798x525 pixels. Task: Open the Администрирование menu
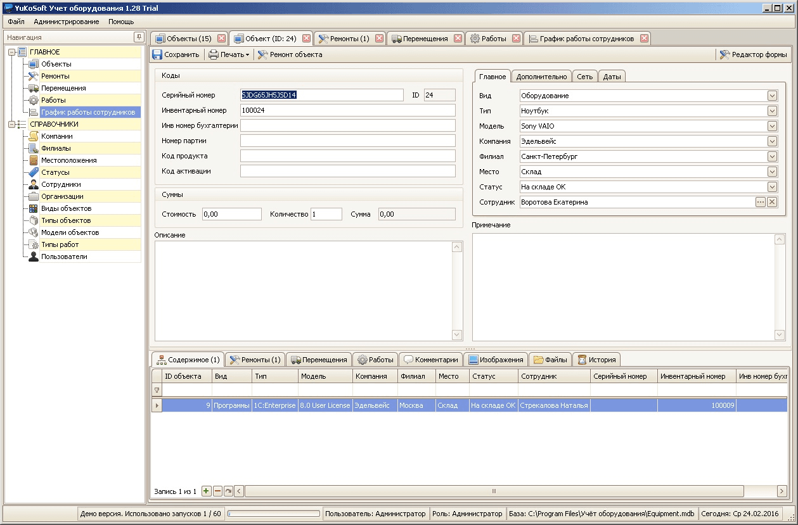pyautogui.click(x=67, y=22)
